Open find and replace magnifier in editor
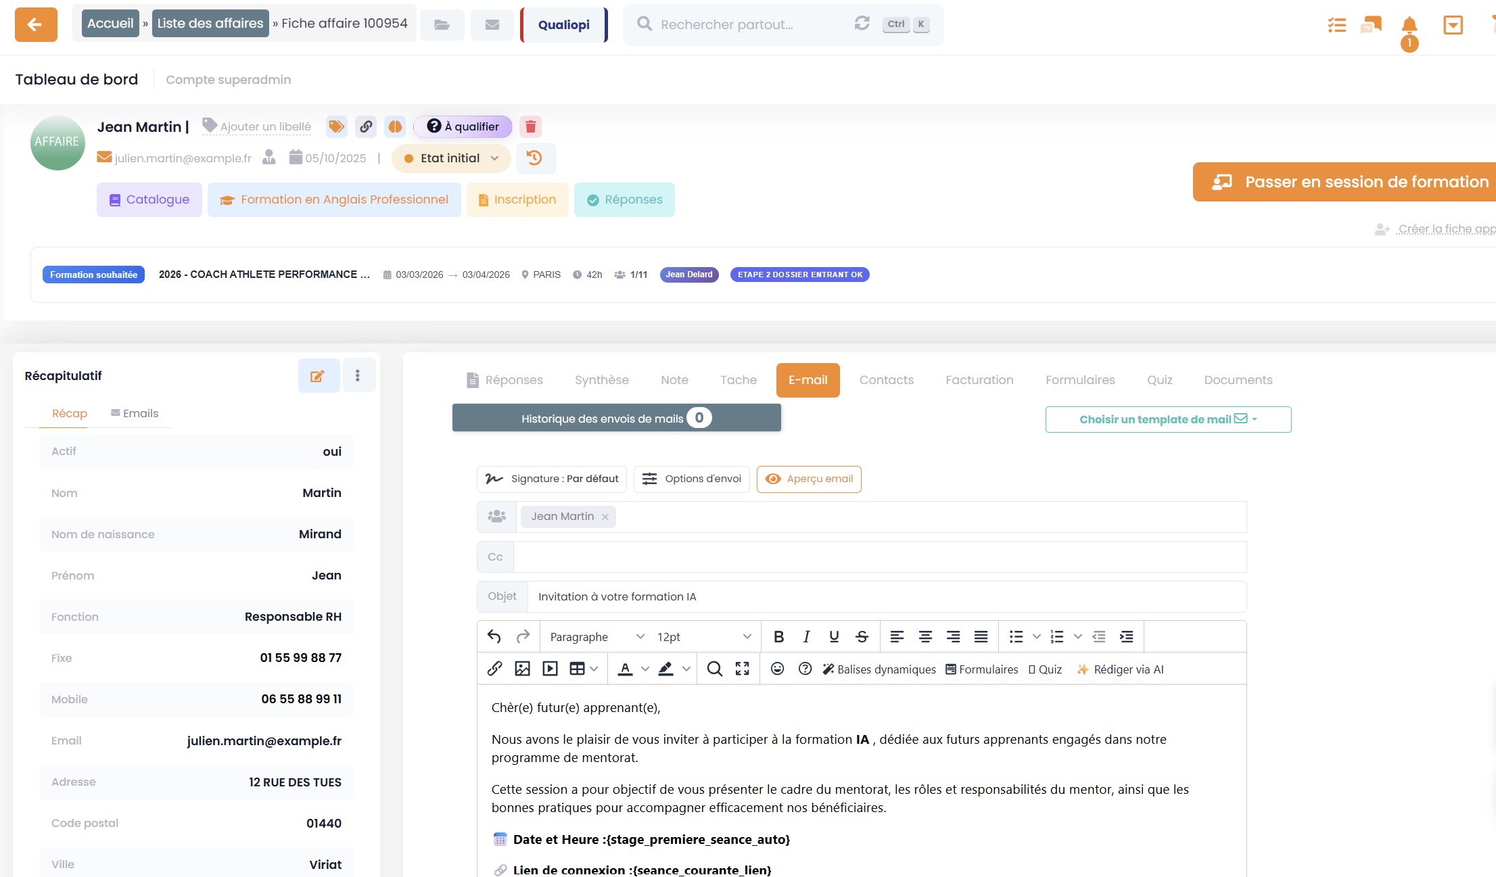The height and width of the screenshot is (877, 1496). click(x=714, y=669)
